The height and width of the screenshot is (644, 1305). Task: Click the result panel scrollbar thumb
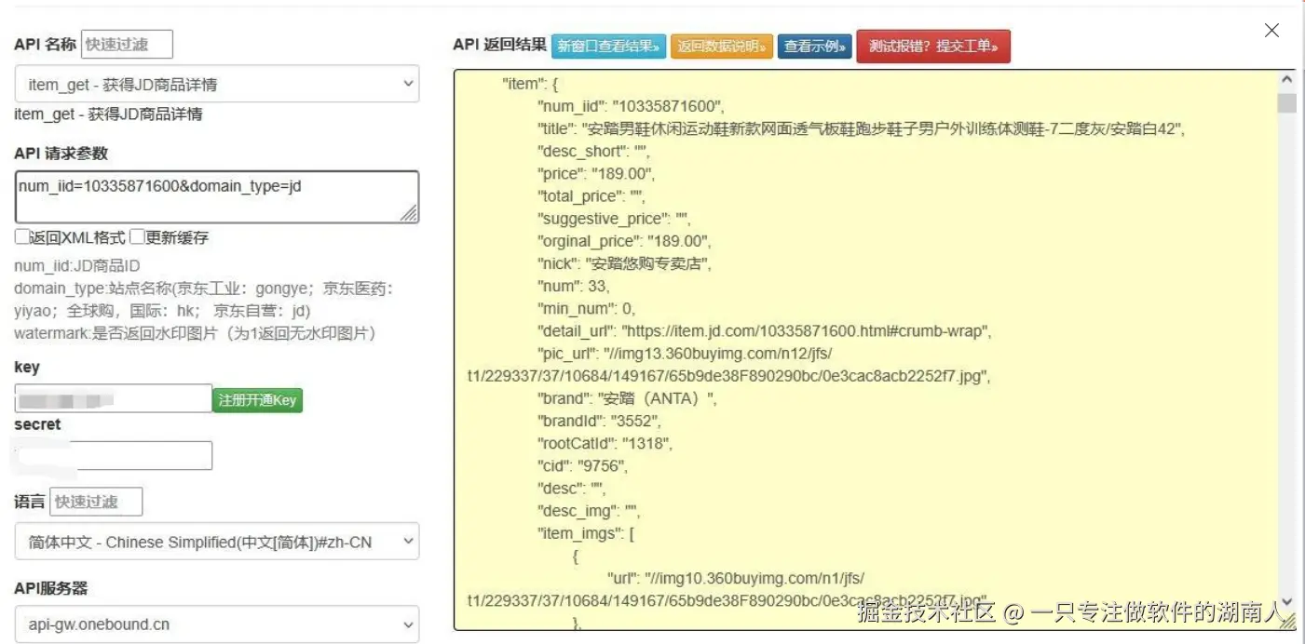coord(1287,102)
